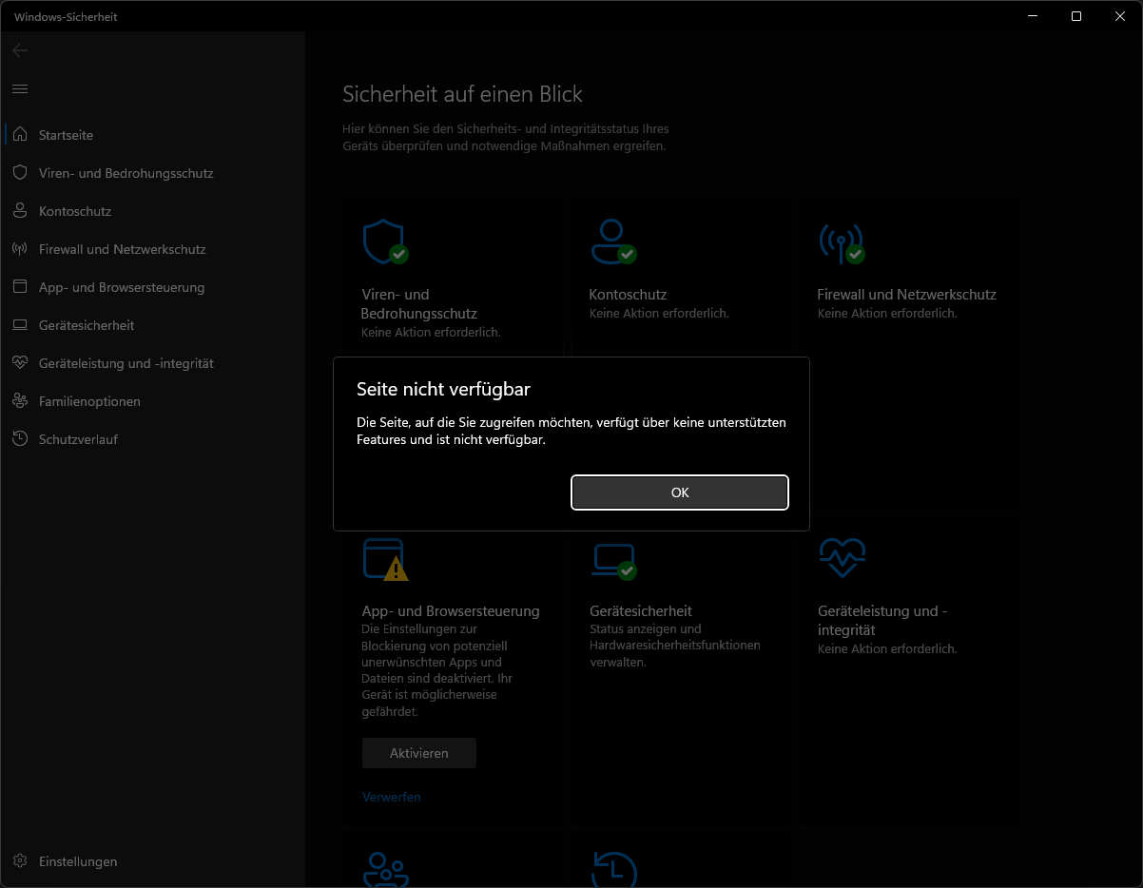Click the Firewall und Netzwerkschutz antenna icon in sidebar
This screenshot has height=888, width=1143.
pyautogui.click(x=20, y=249)
